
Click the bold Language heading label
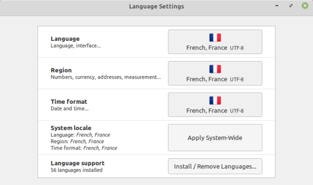(x=65, y=39)
